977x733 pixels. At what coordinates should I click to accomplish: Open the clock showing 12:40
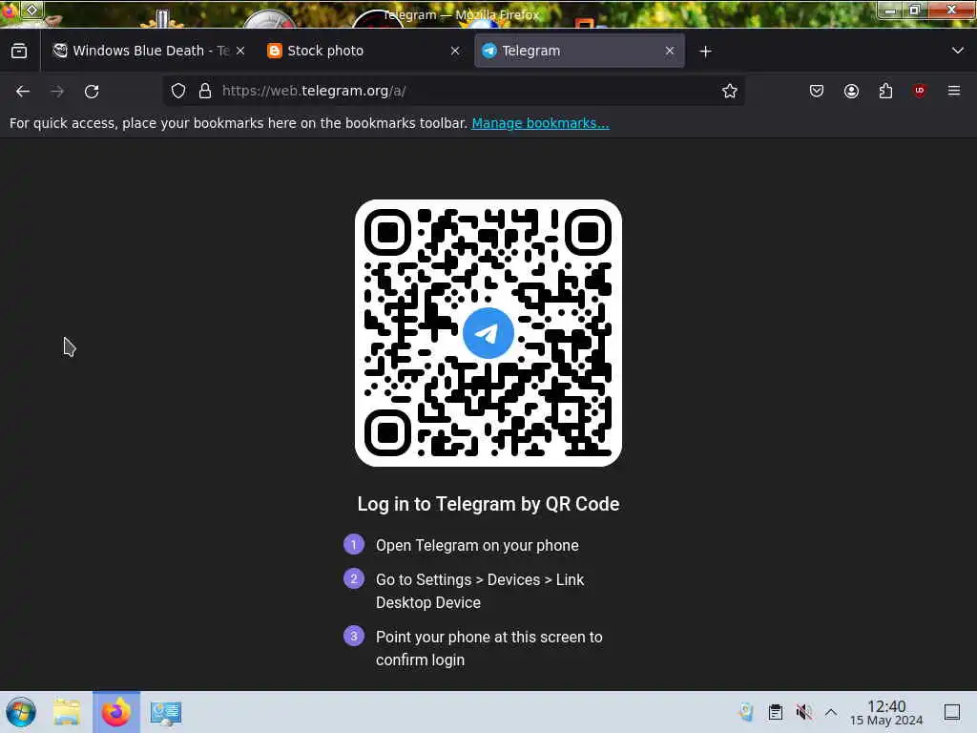pos(886,712)
